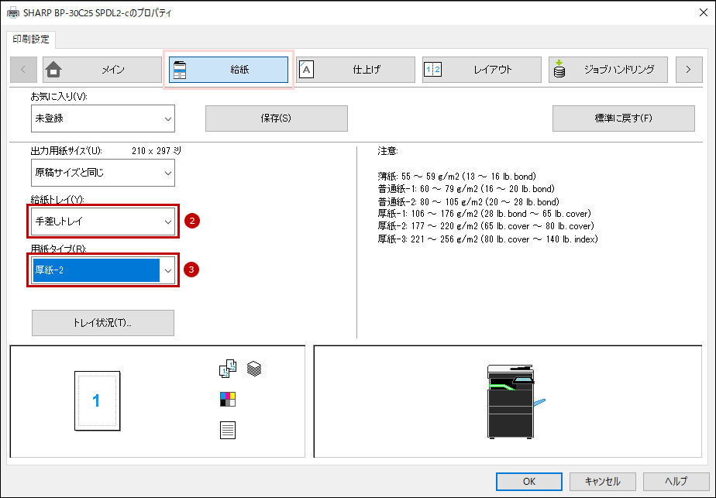716x498 pixels.
Task: Expand the お気に入り dropdown
Action: 103,118
